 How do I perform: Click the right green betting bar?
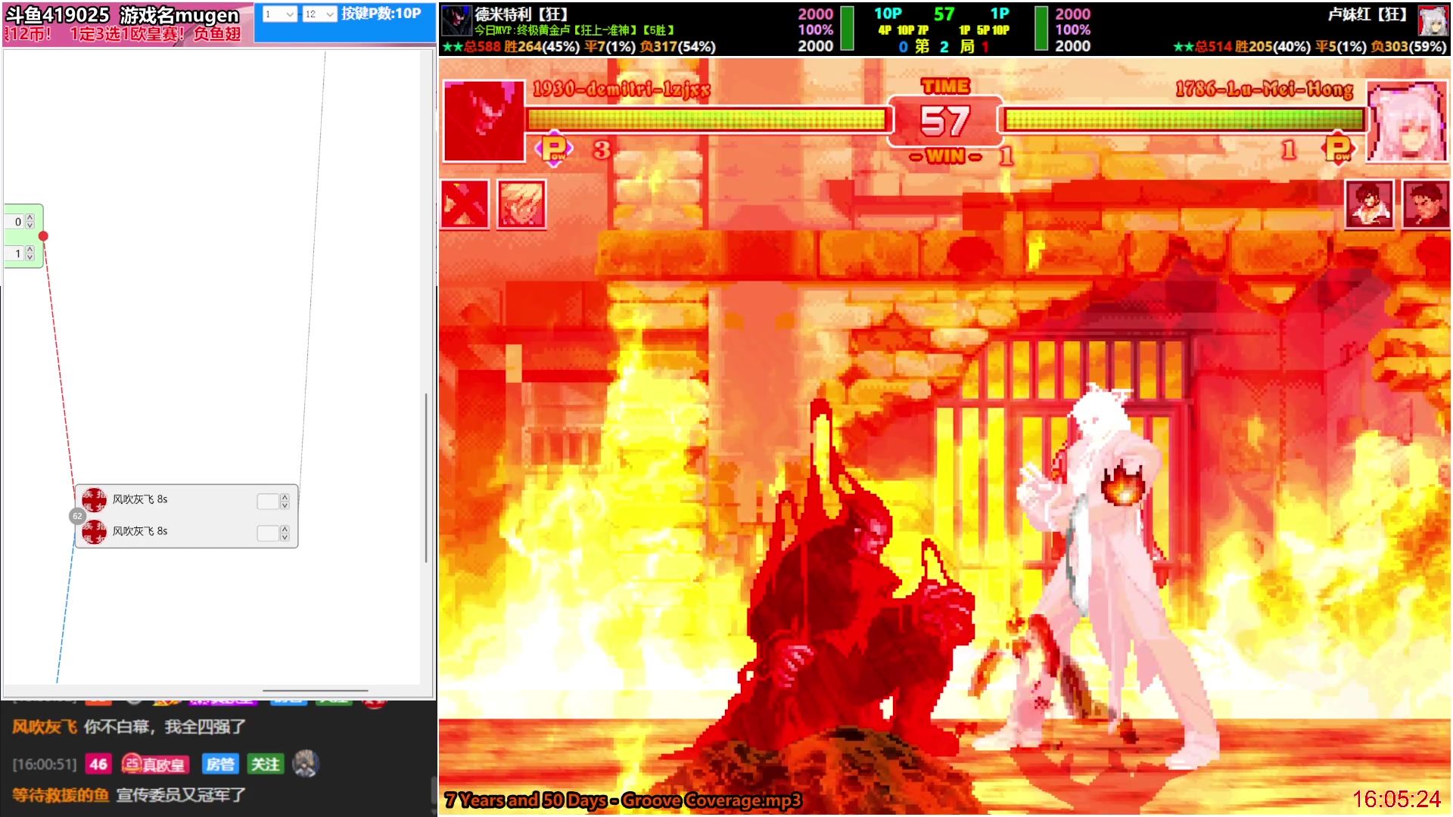1041,29
